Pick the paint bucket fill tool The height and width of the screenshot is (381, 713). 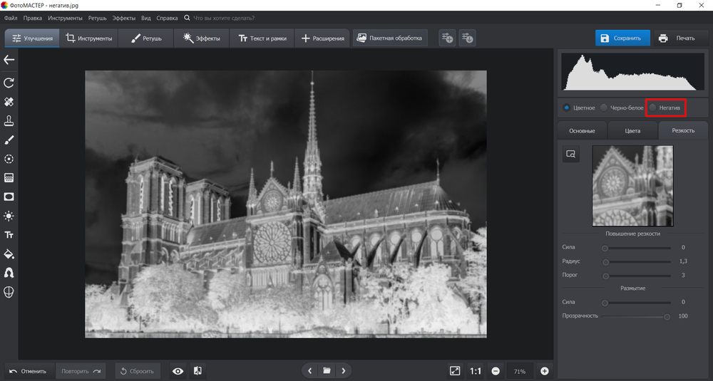(x=9, y=254)
